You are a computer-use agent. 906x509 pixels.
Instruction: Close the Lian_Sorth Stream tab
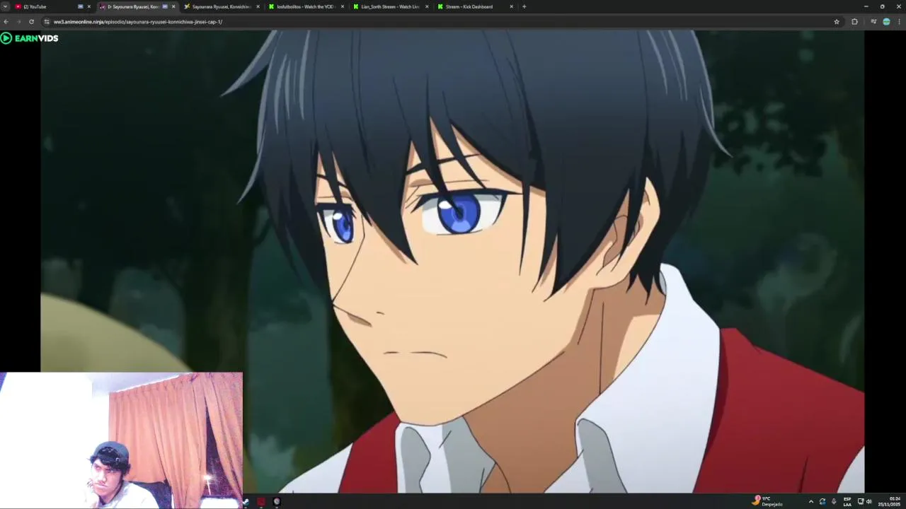(427, 6)
